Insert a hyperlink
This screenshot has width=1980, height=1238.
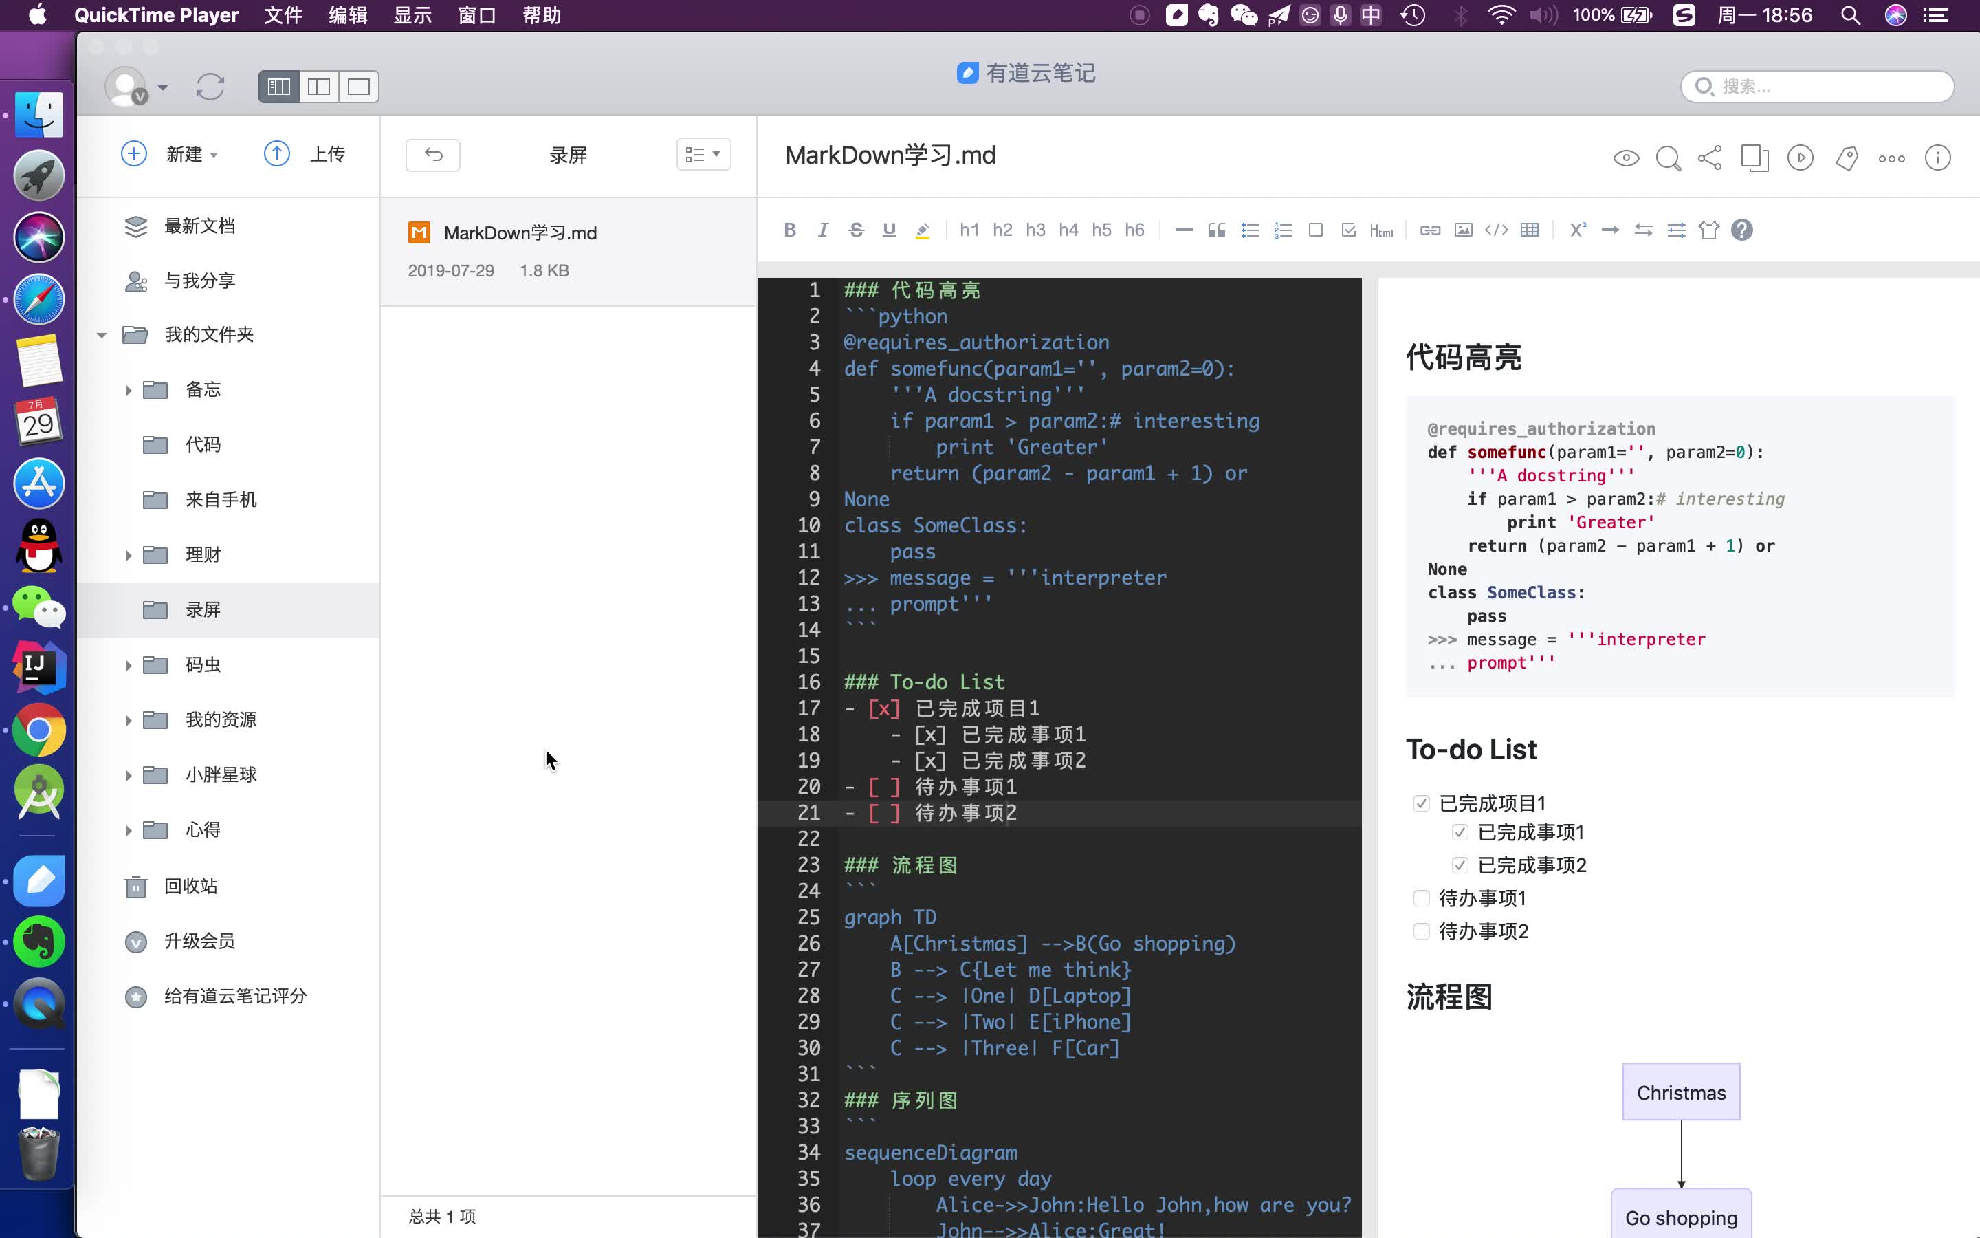coord(1430,230)
